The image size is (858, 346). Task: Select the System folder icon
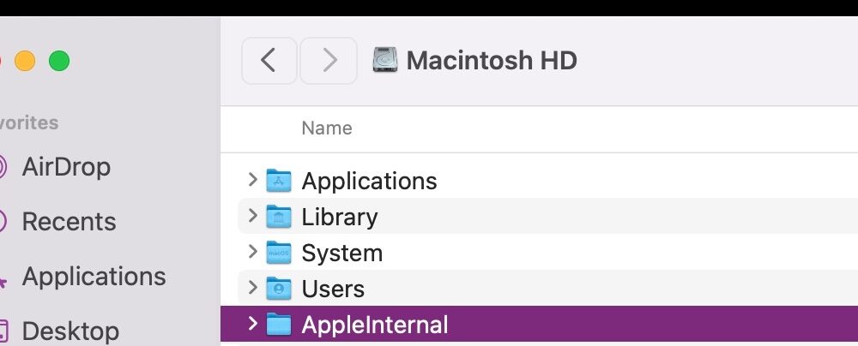point(279,253)
